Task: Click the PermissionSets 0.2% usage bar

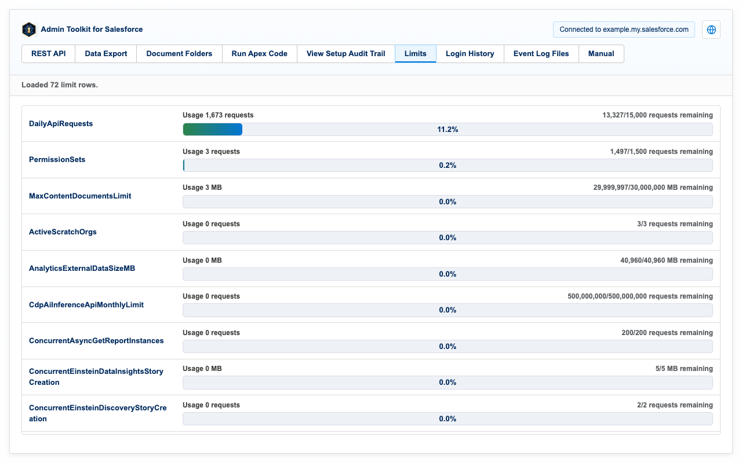Action: click(x=448, y=166)
